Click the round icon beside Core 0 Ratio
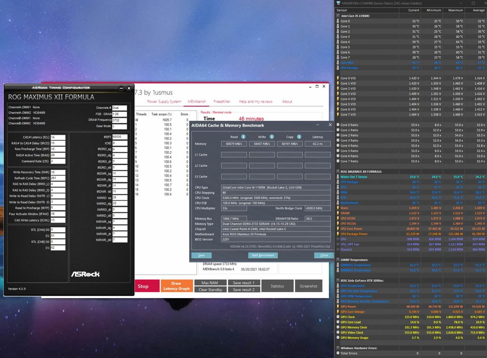 click(338, 125)
